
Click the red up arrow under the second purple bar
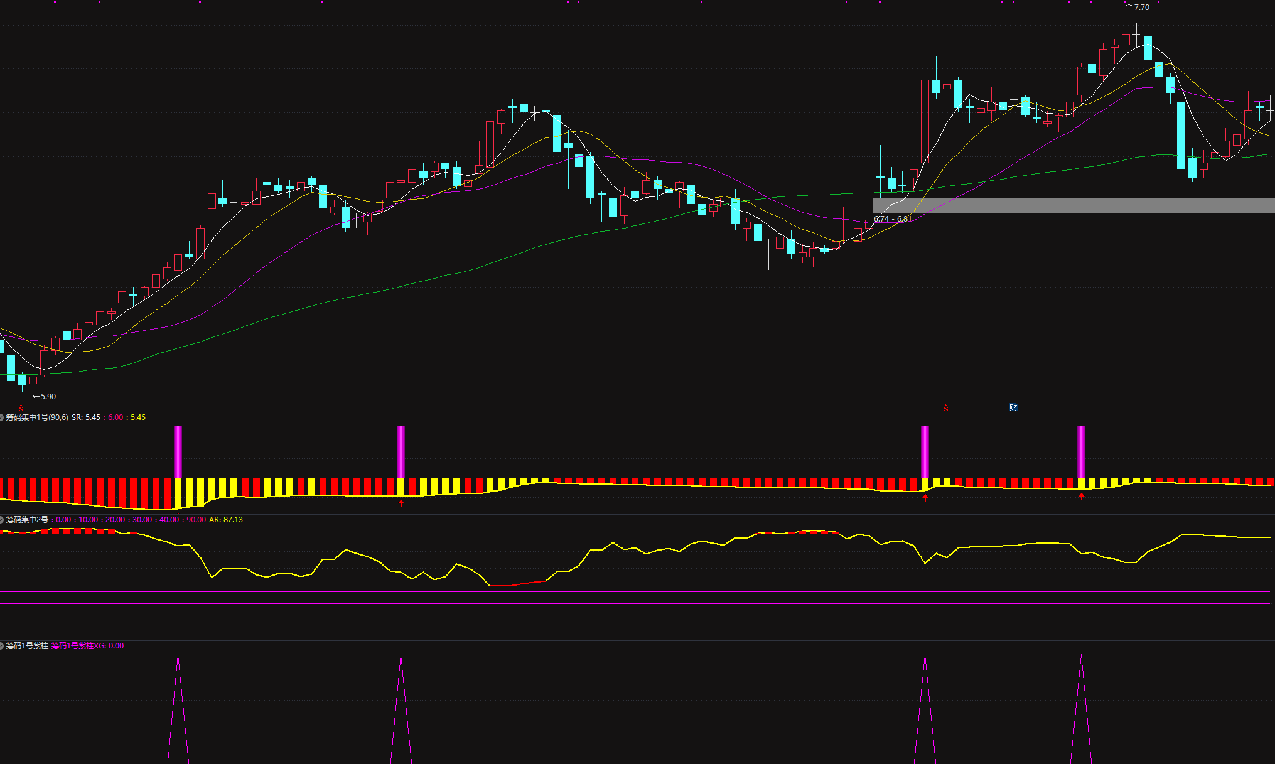(401, 503)
